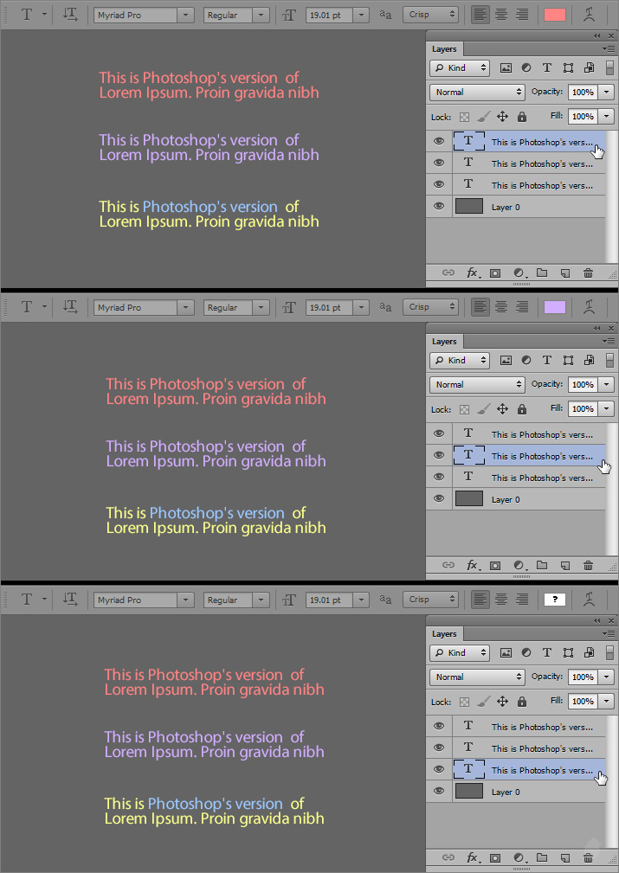Right align text in the question-mark-swatch options bar
The height and width of the screenshot is (873, 619).
coord(522,600)
